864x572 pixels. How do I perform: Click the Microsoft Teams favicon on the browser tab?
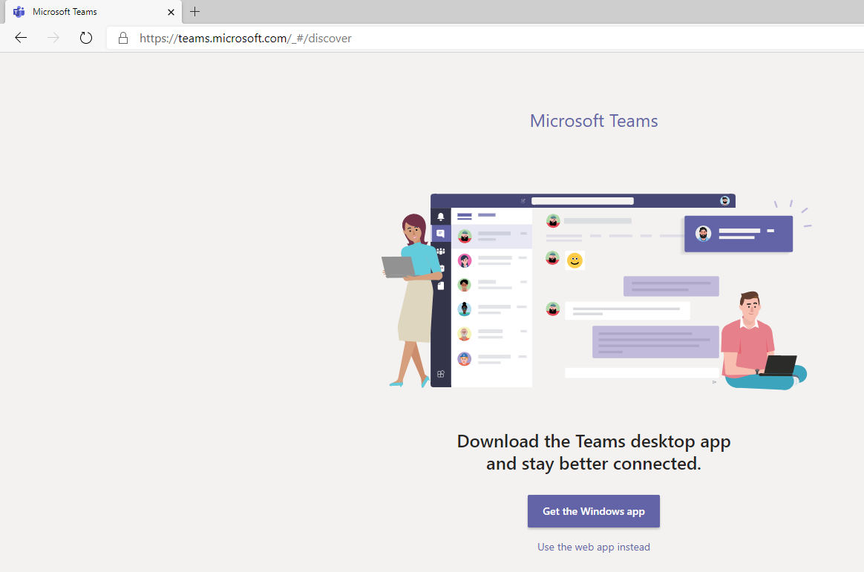pos(19,12)
